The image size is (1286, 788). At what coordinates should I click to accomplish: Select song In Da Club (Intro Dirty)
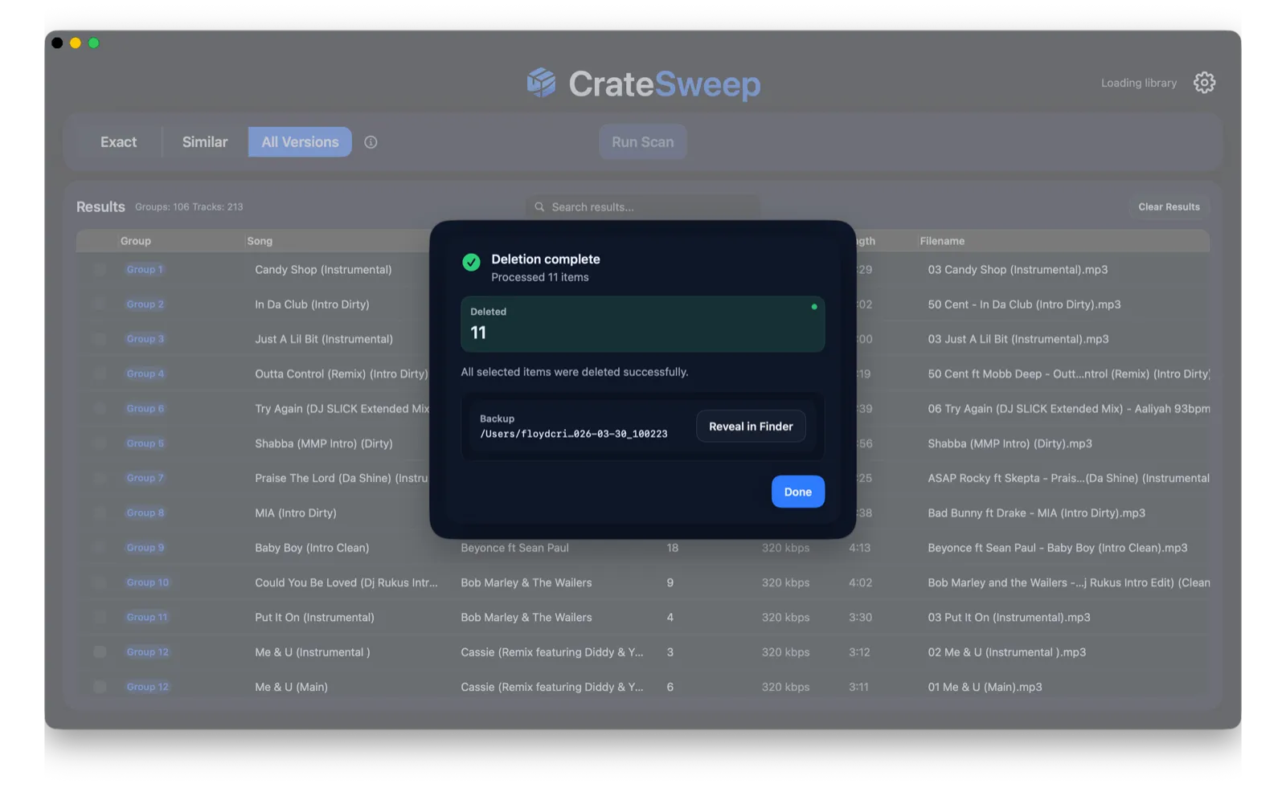pyautogui.click(x=312, y=304)
